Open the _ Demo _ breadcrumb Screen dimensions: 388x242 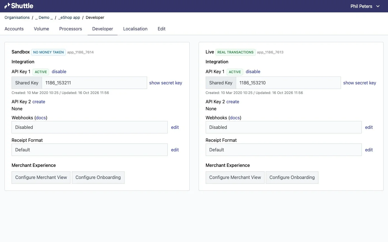pyautogui.click(x=44, y=17)
